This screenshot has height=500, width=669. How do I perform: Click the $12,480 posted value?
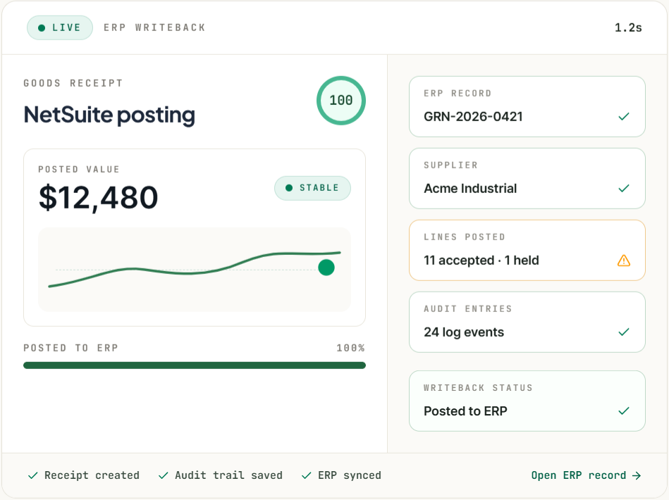tap(99, 197)
